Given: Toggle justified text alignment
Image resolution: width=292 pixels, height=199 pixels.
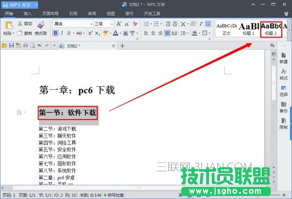Looking at the screenshot, I should [167, 33].
